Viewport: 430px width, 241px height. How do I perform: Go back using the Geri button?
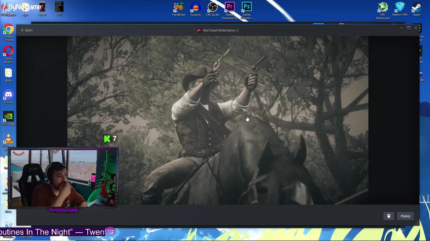coord(27,30)
